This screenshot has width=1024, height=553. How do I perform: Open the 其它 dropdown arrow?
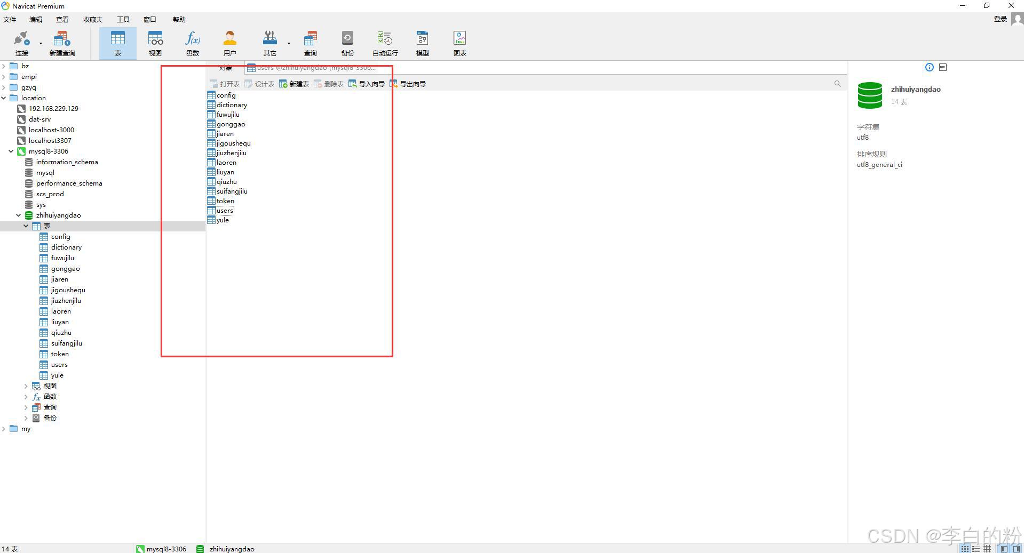[x=289, y=43]
